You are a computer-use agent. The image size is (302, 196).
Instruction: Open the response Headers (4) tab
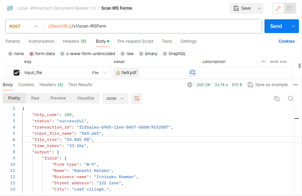pos(51,85)
